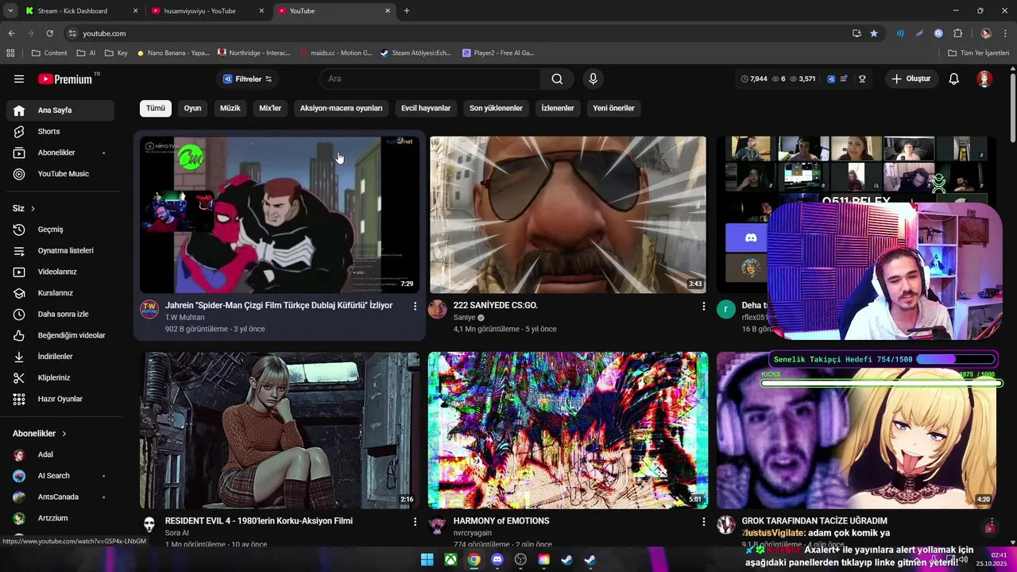
Task: Open Chrome three-dot menu
Action: coord(1004,33)
